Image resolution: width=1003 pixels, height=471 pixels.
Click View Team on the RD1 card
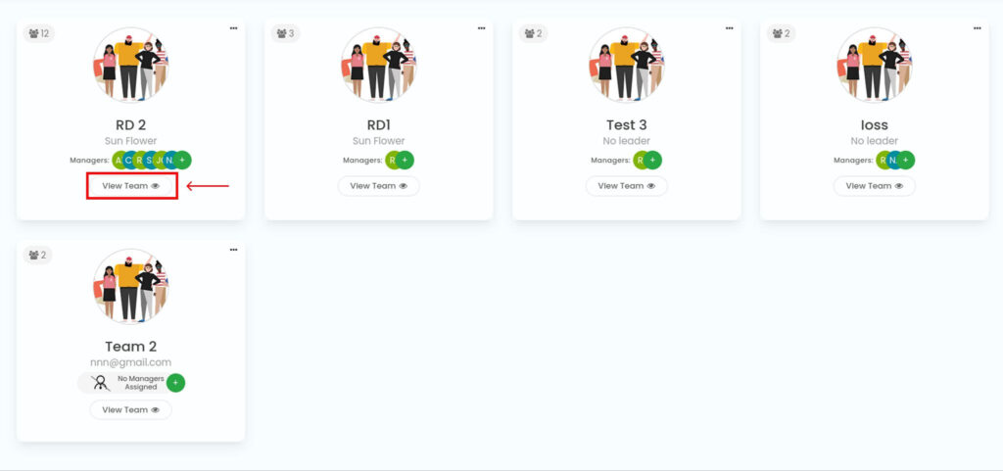tap(379, 186)
